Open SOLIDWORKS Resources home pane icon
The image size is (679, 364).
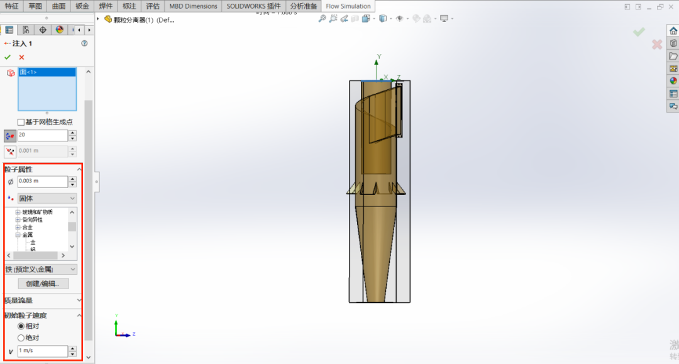click(673, 31)
